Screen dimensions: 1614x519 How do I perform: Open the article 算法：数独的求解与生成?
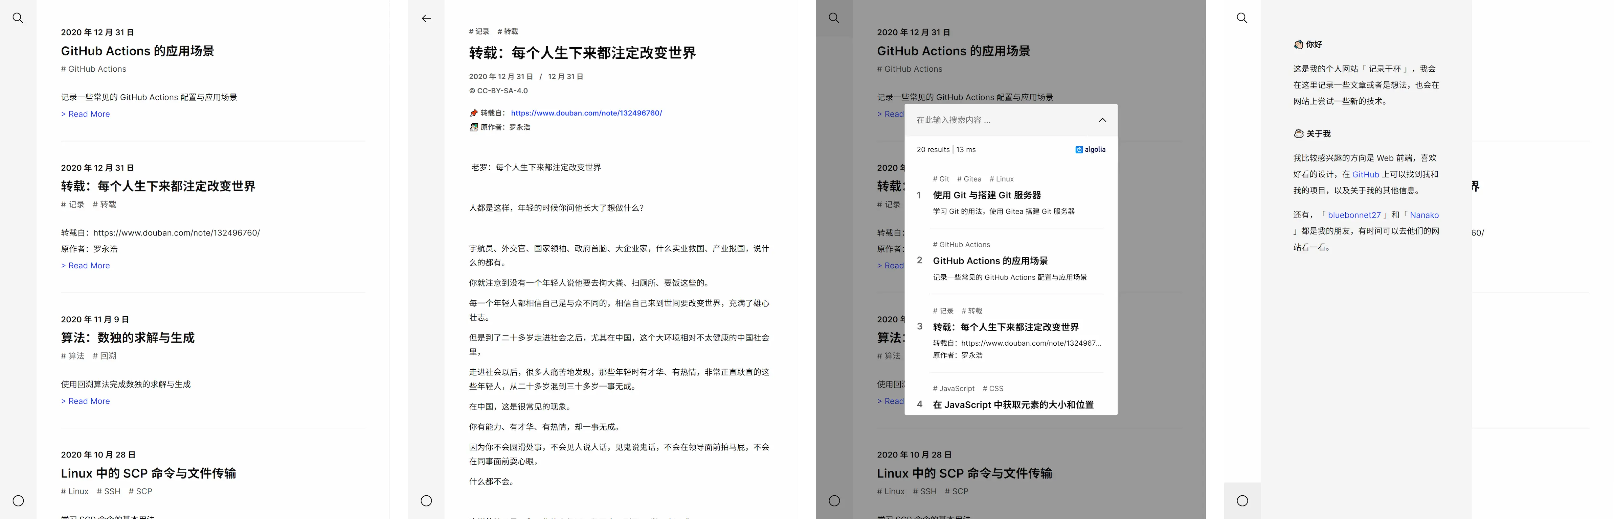[128, 338]
